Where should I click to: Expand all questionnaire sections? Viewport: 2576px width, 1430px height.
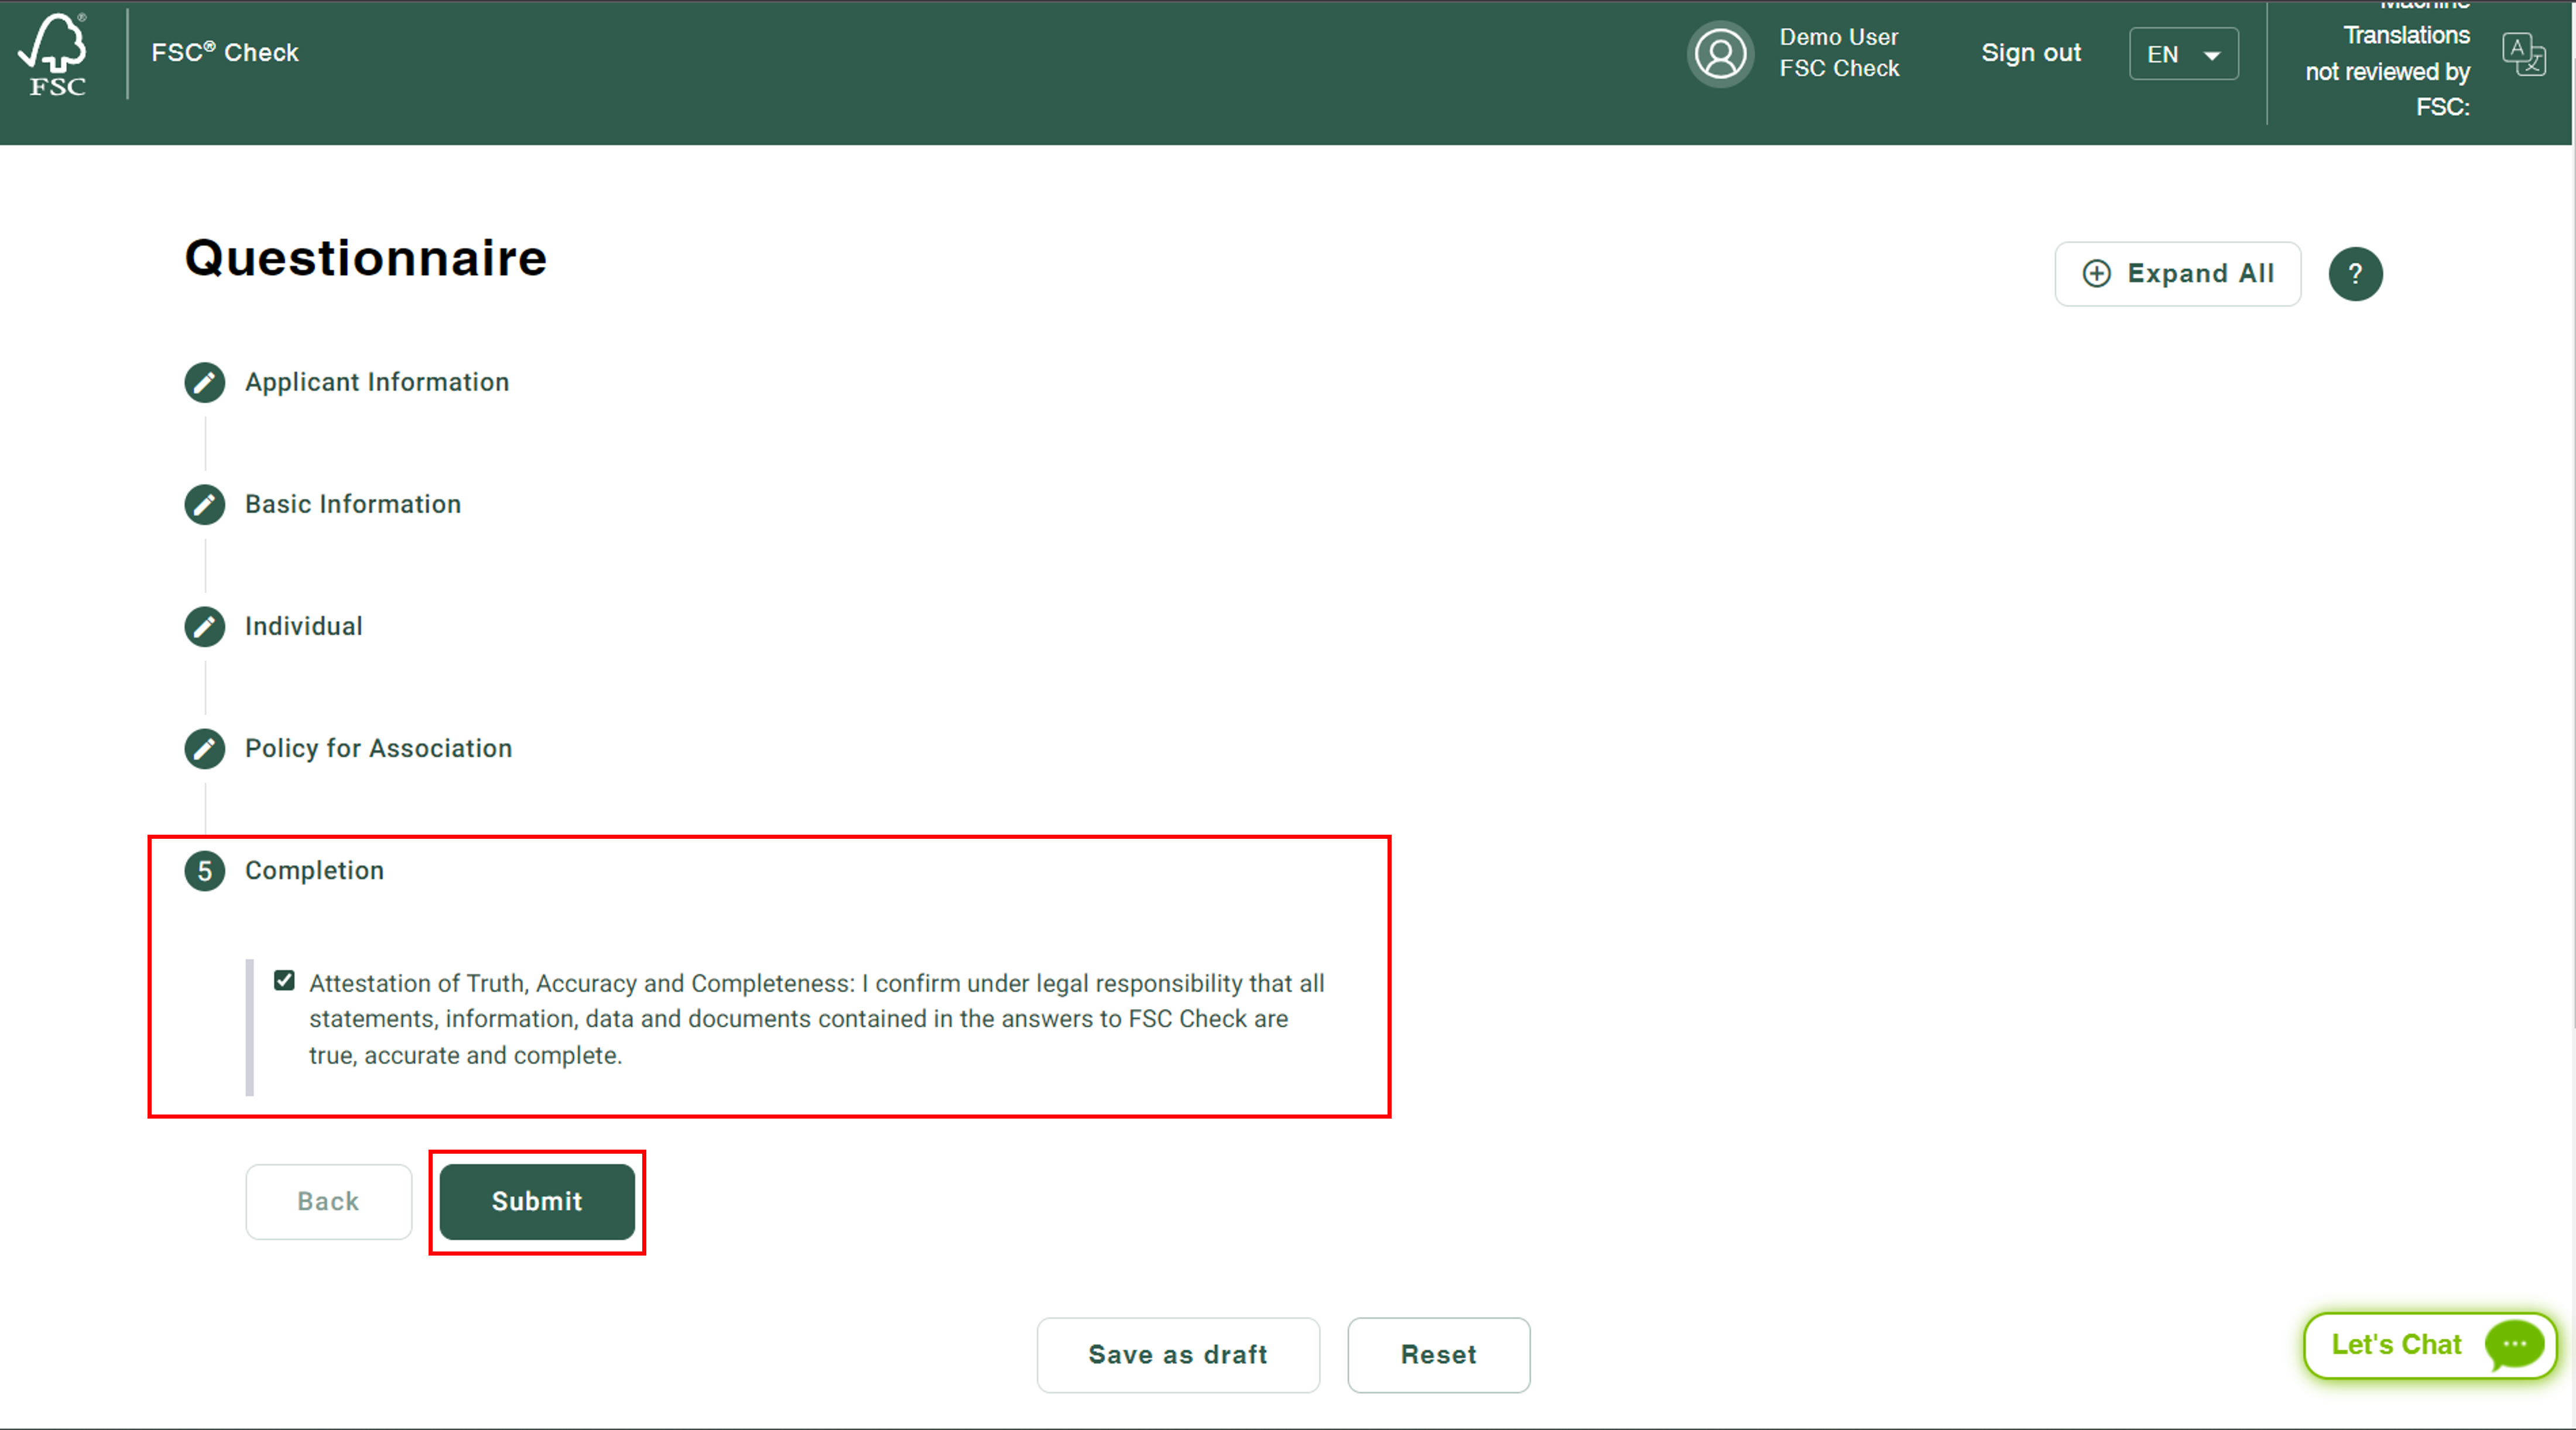pyautogui.click(x=2177, y=274)
